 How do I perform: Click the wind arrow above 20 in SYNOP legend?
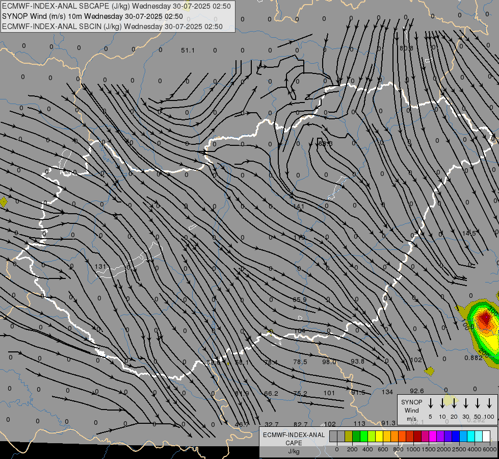pyautogui.click(x=454, y=403)
